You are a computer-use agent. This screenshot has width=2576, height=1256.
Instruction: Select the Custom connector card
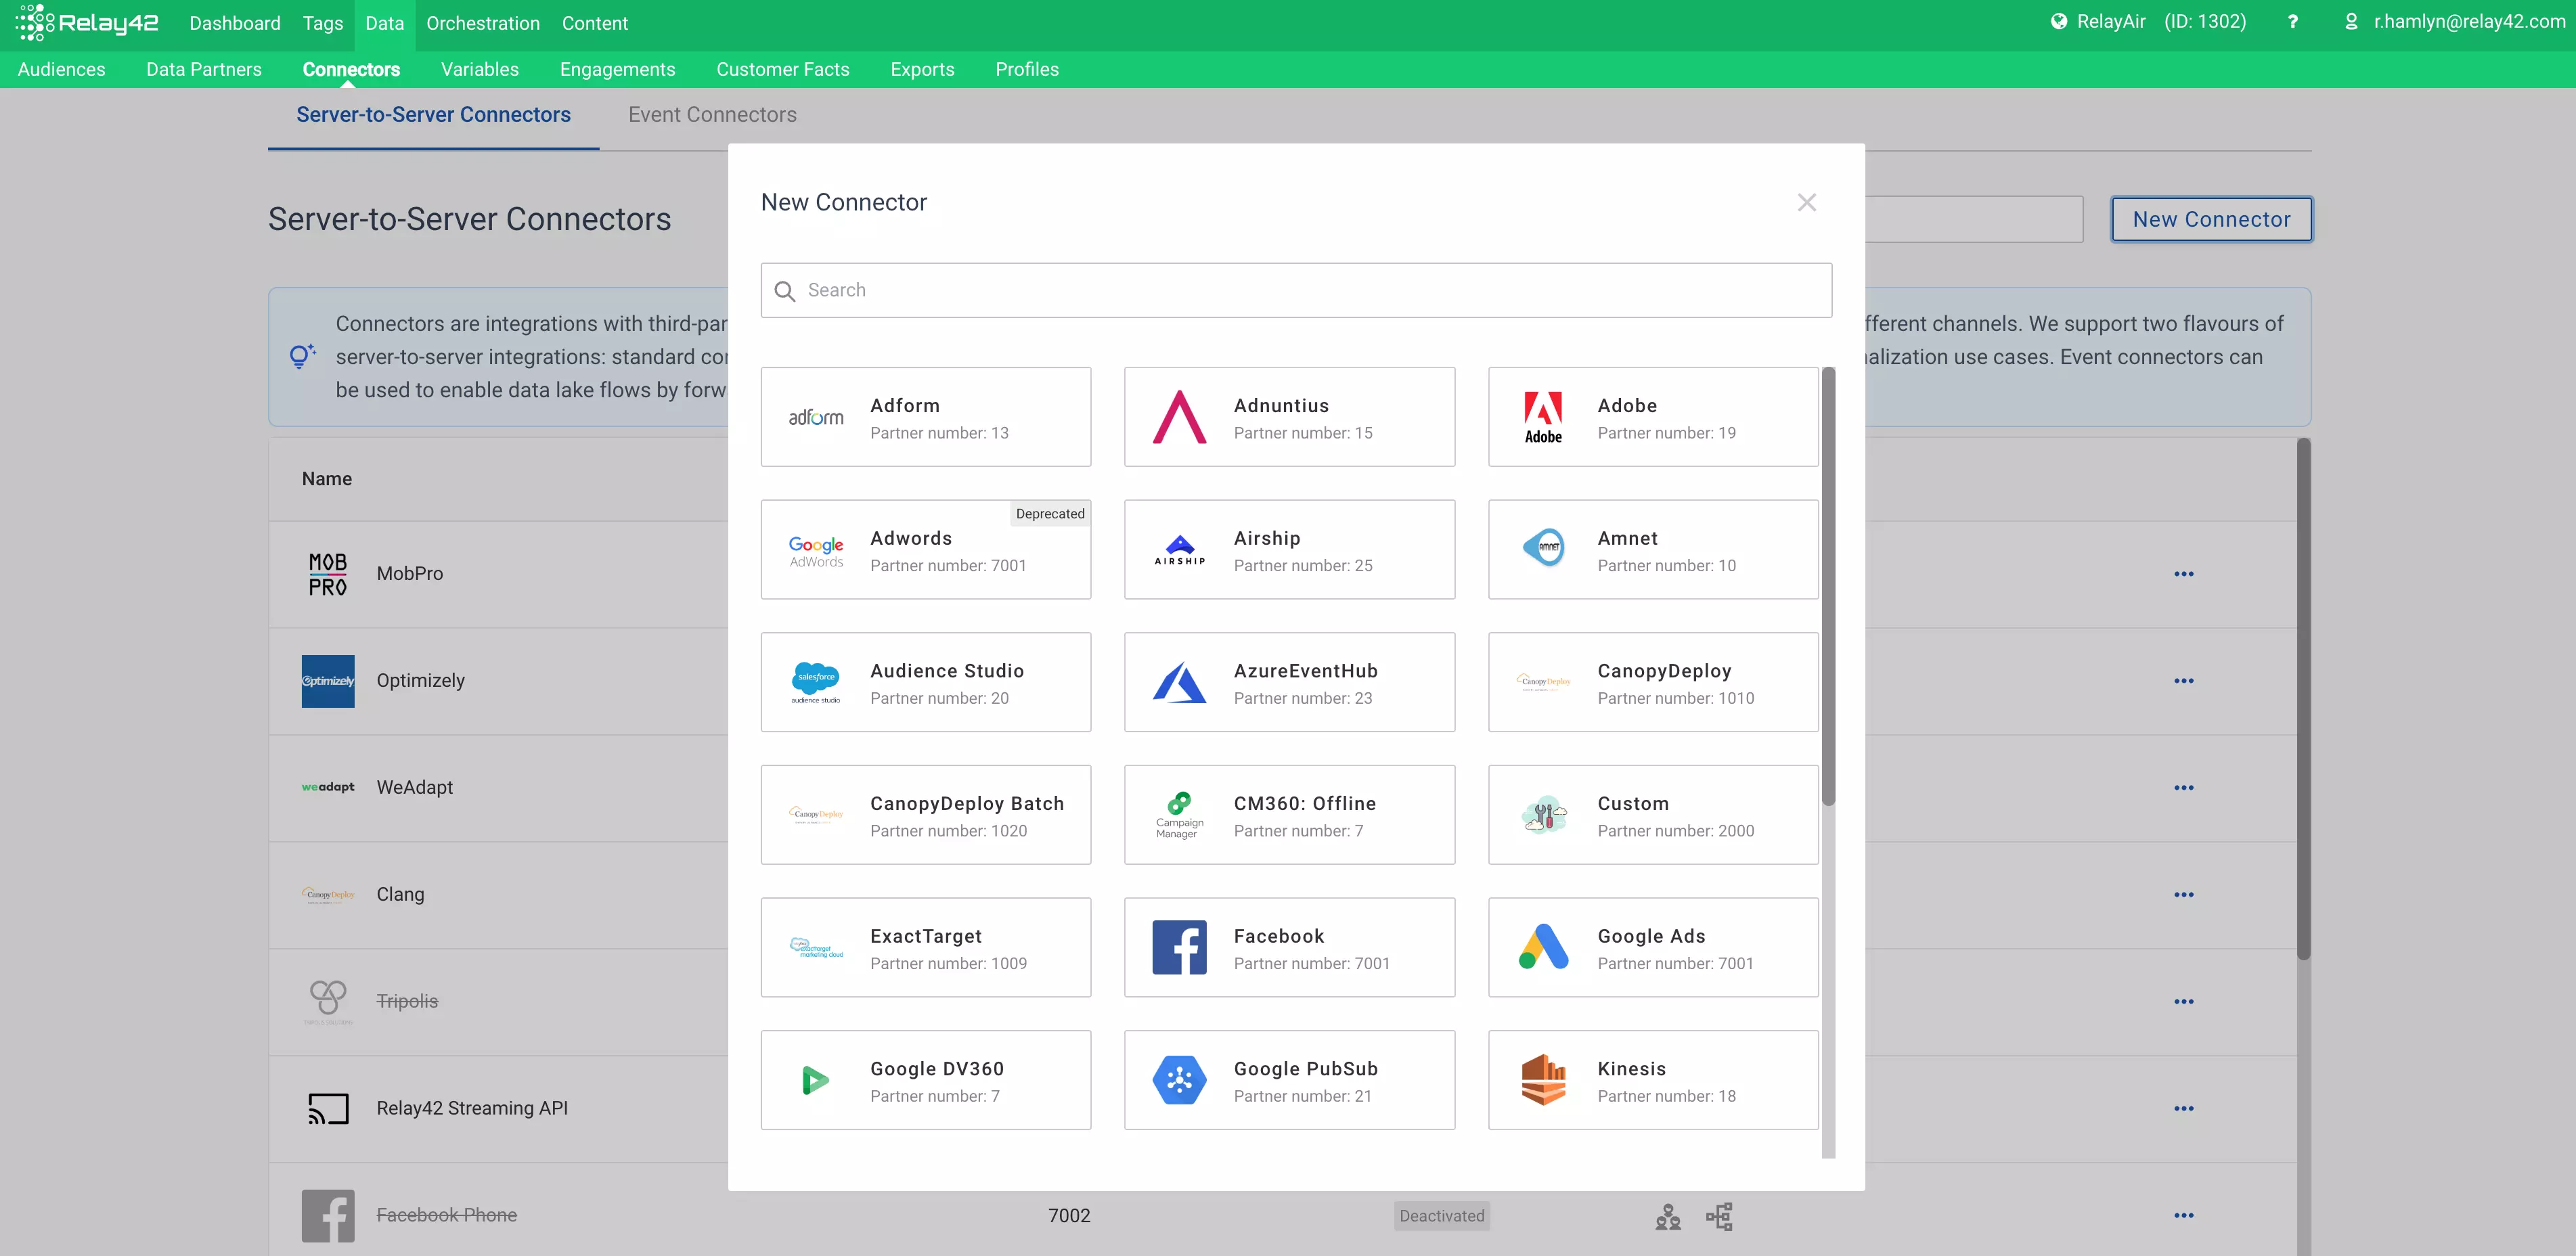[x=1653, y=815]
